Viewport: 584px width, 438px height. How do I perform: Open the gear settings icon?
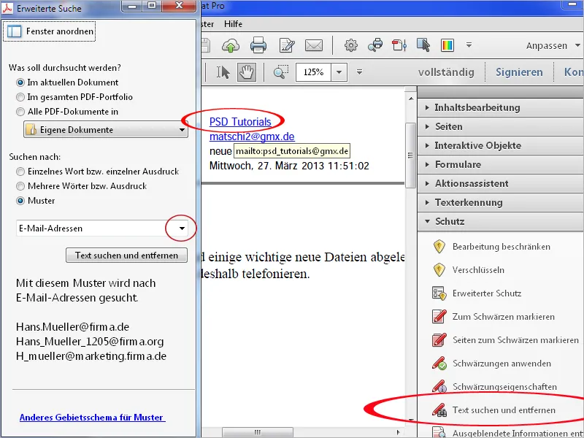pyautogui.click(x=350, y=45)
